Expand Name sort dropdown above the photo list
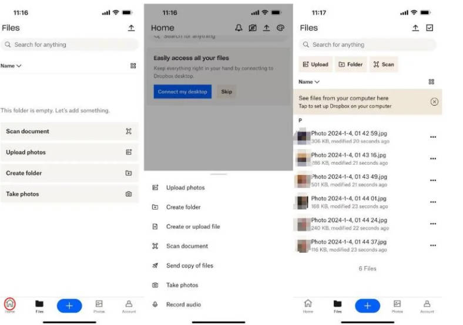 pos(309,82)
